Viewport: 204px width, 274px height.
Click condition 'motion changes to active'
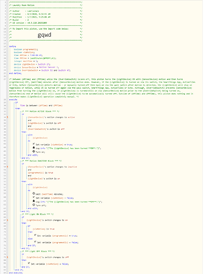point(52,117)
